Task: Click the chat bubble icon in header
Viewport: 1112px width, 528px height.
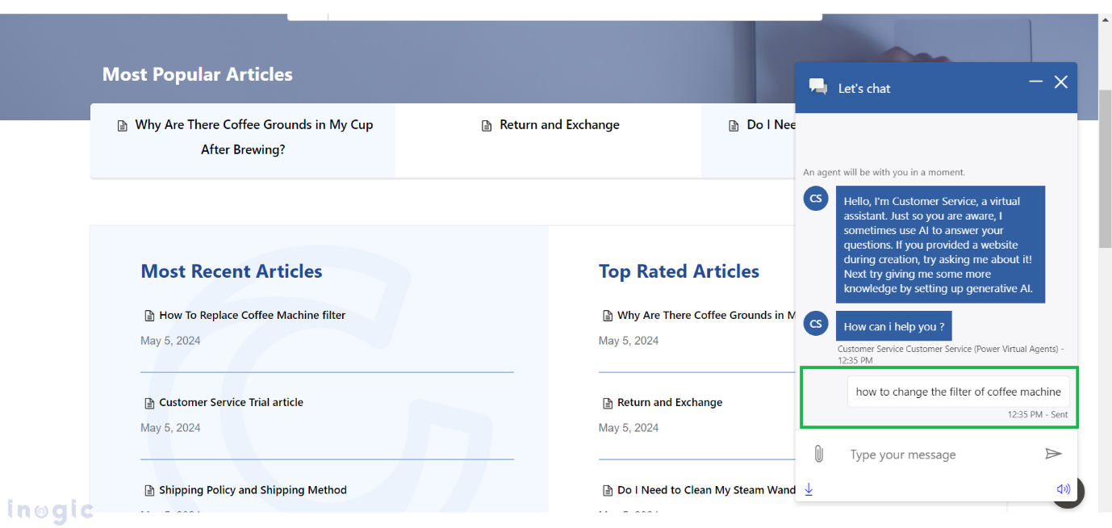Action: (818, 87)
